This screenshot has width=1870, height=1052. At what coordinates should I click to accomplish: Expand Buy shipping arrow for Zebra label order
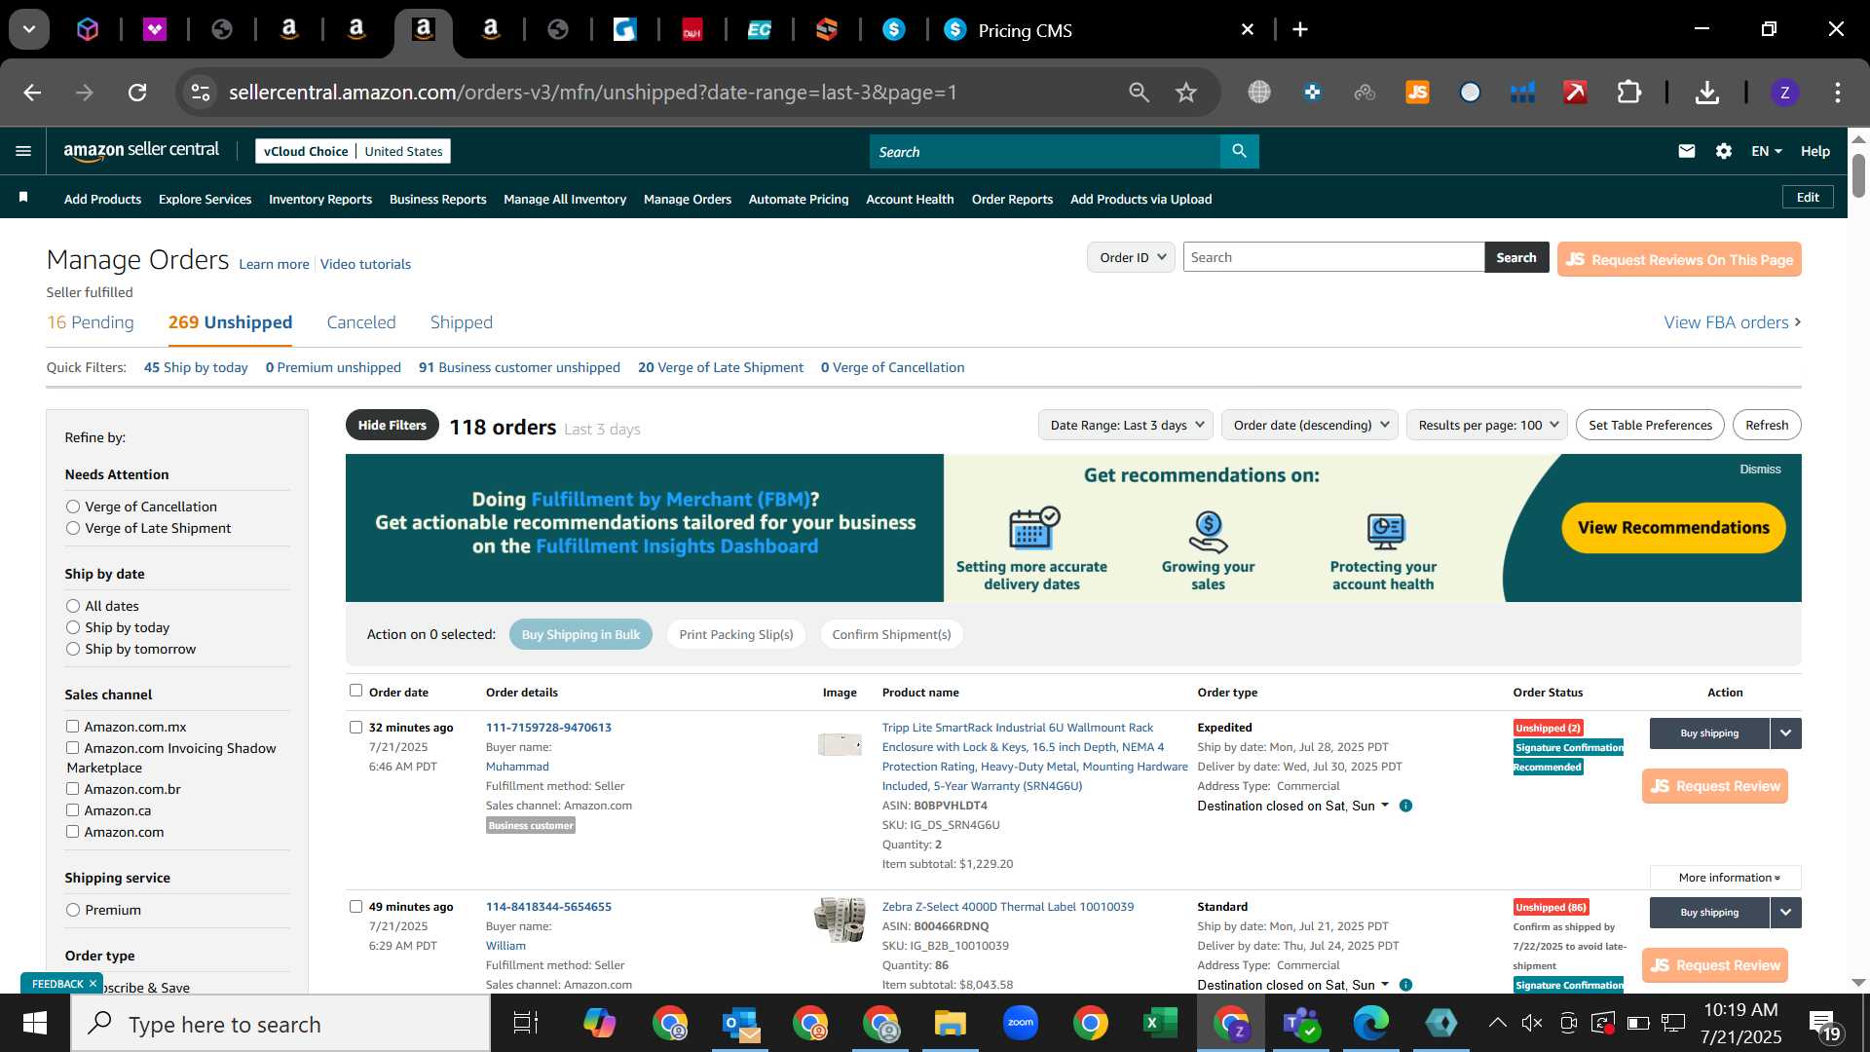click(x=1786, y=913)
